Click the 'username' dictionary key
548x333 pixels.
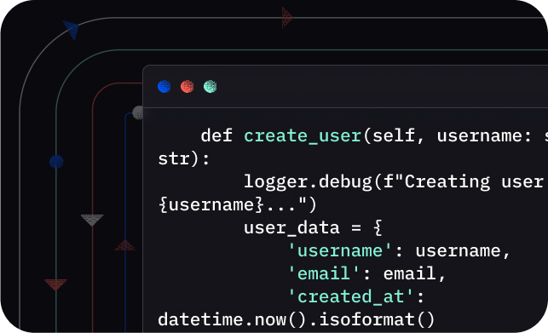(340, 251)
